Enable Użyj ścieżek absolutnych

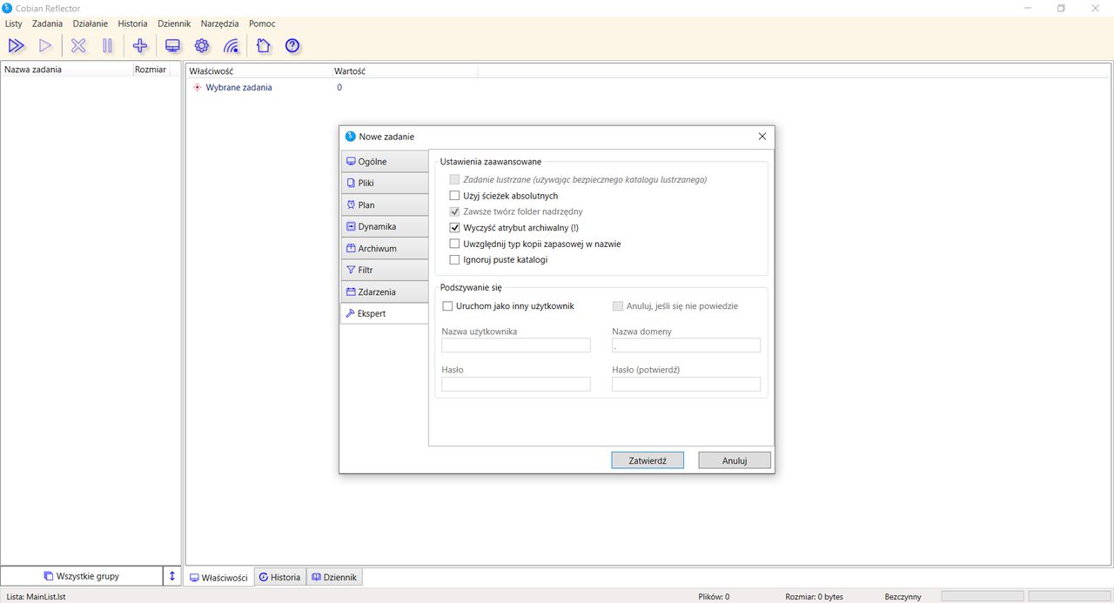454,196
